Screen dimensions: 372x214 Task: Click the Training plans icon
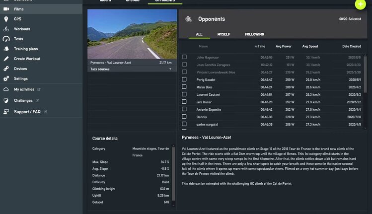pyautogui.click(x=6, y=49)
